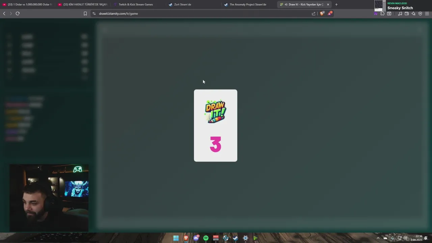The height and width of the screenshot is (243, 432).
Task: Expand the system tray hidden icons chevron
Action: 378,238
